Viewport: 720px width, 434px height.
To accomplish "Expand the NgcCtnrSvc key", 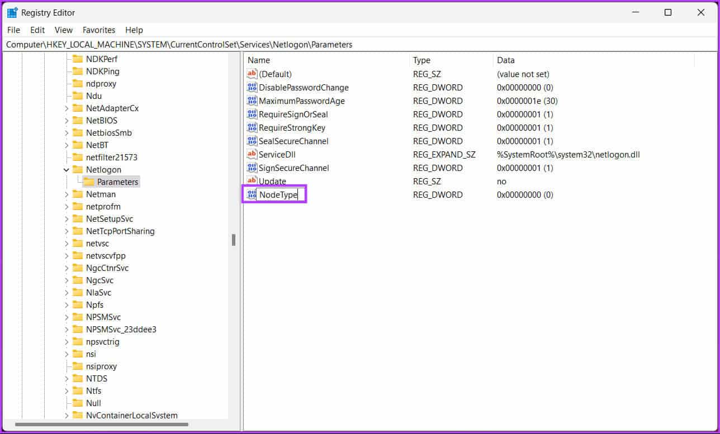I will coord(67,268).
